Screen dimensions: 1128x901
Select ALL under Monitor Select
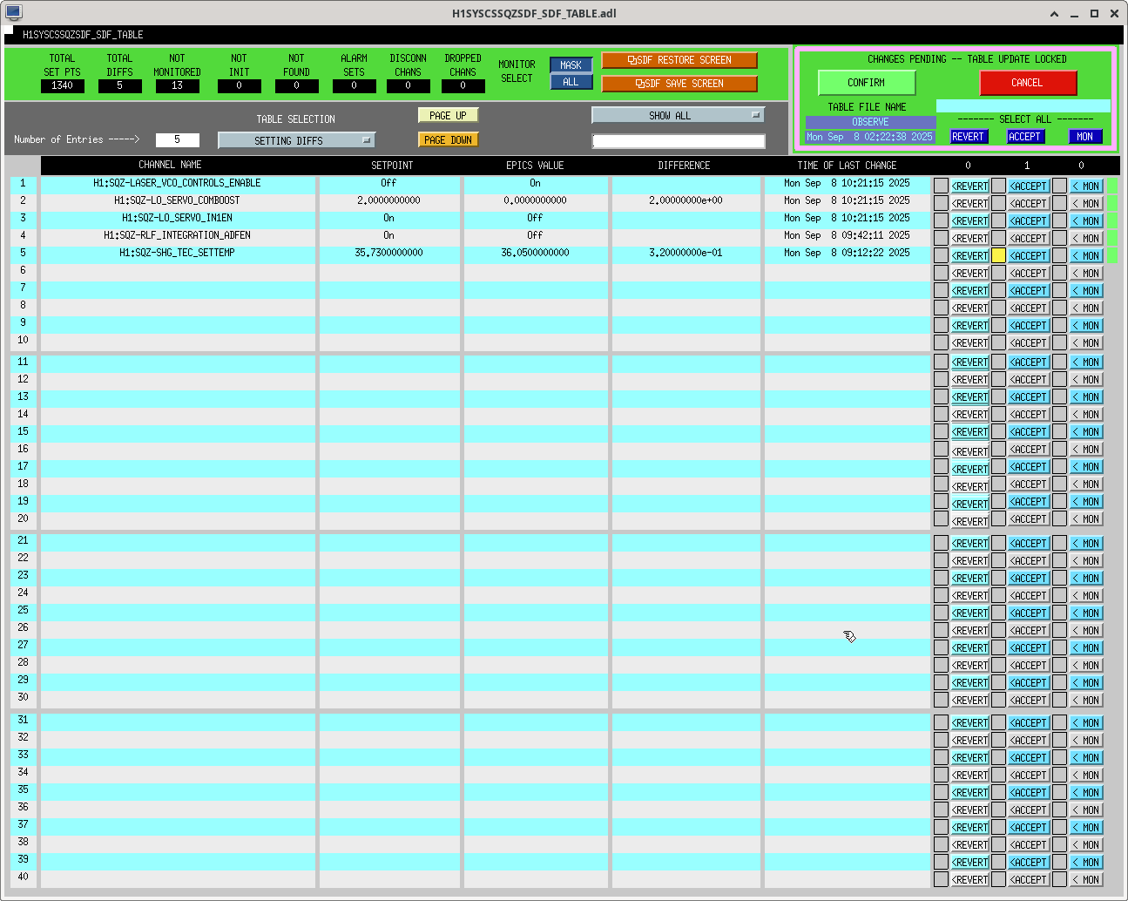click(571, 82)
